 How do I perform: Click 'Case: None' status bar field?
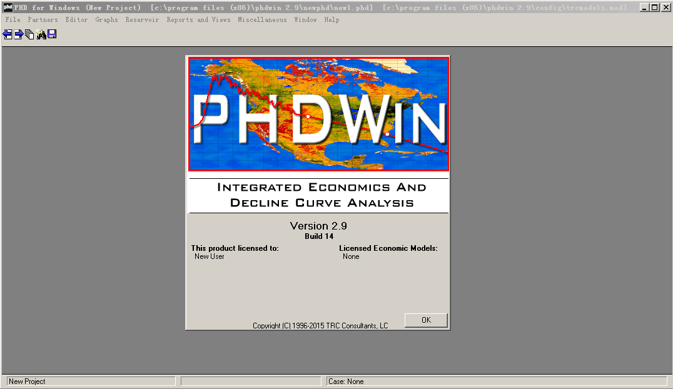pyautogui.click(x=497, y=381)
